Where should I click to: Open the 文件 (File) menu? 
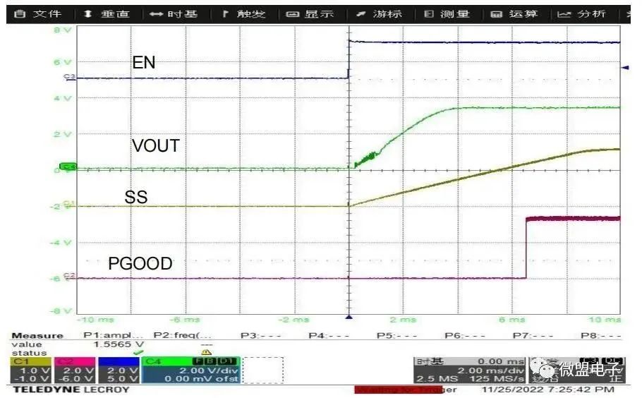point(38,14)
